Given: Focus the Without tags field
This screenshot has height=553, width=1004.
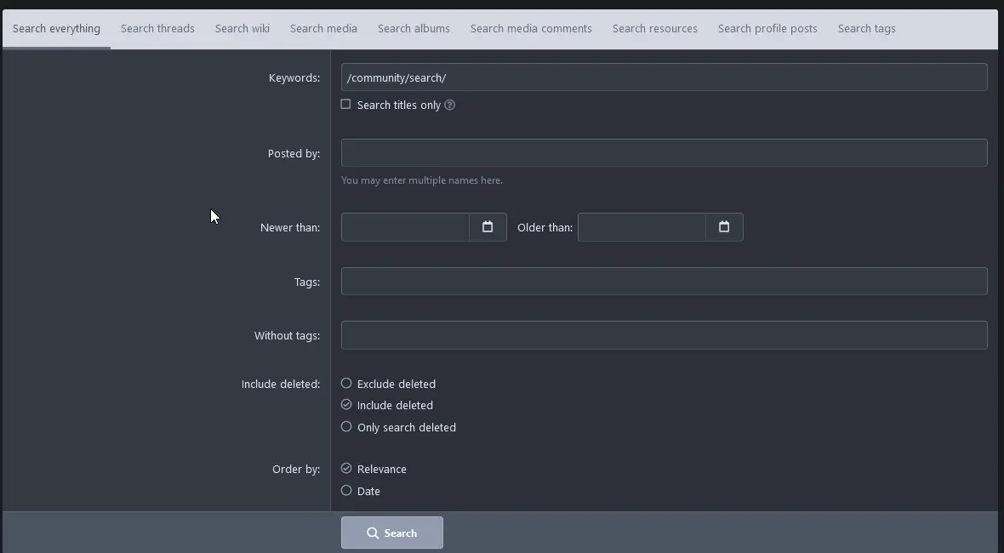Looking at the screenshot, I should 664,335.
